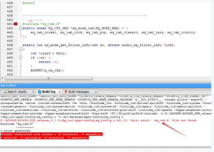Click the 'return -1;' statement on line 450
214x152 pixels.
tap(48, 62)
